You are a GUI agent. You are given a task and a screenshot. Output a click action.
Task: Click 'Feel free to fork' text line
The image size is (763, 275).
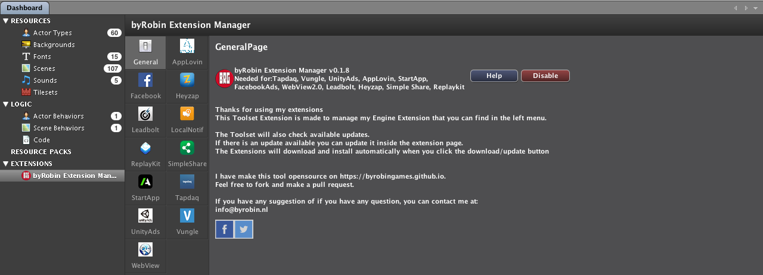tap(285, 185)
